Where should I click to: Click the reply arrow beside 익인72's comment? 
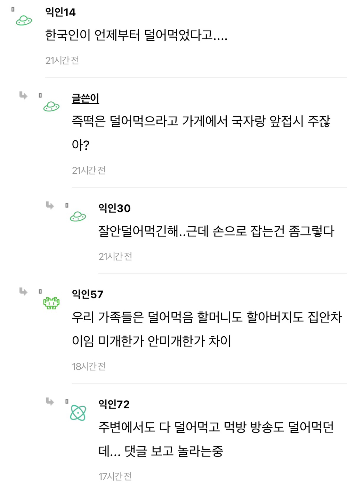pos(50,401)
